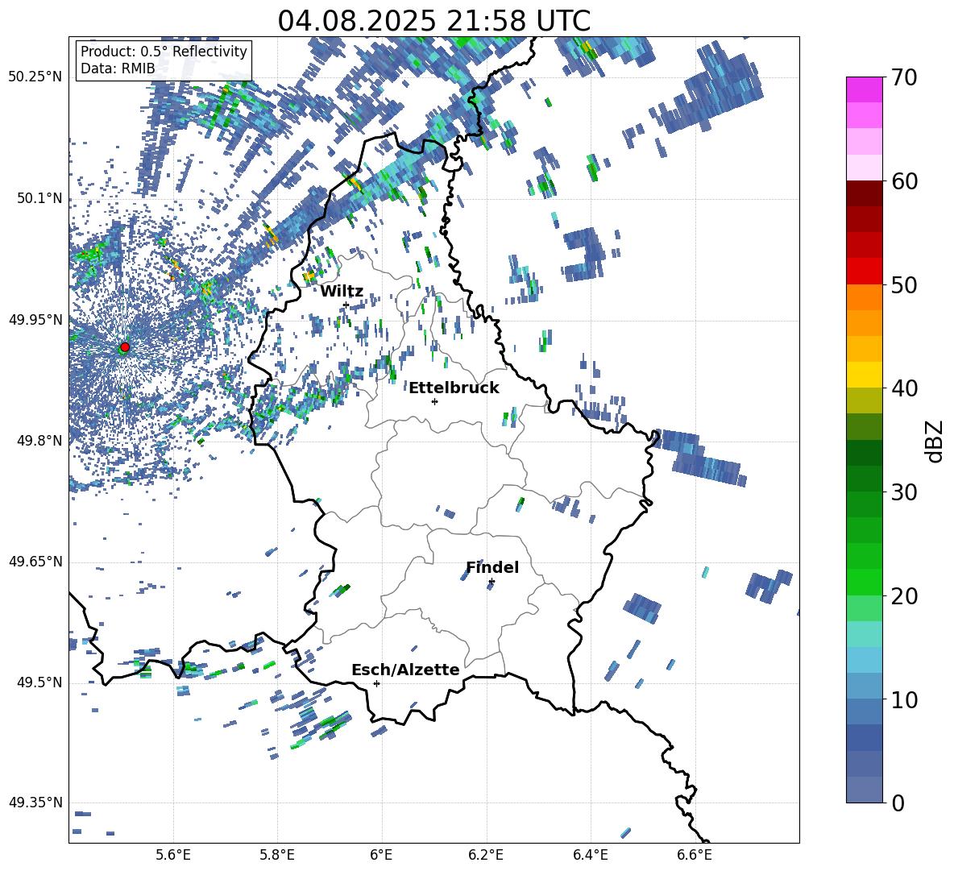
Task: Click the 49.8°N latitude label
Action: pos(39,441)
